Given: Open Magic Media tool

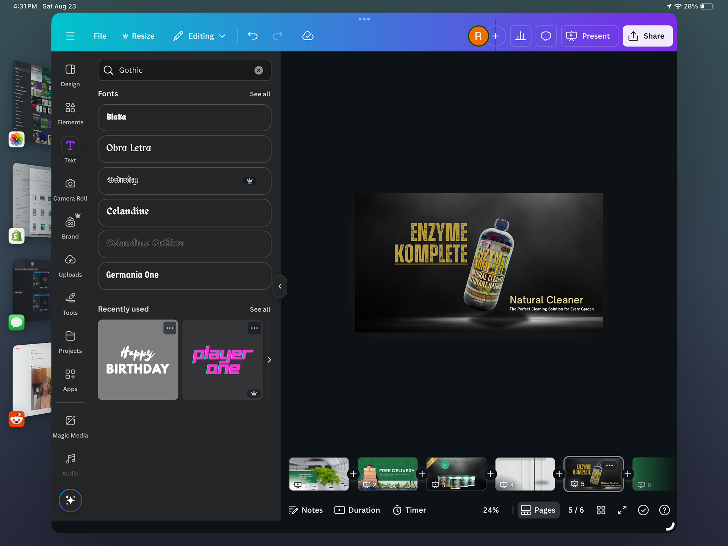Looking at the screenshot, I should pyautogui.click(x=70, y=426).
